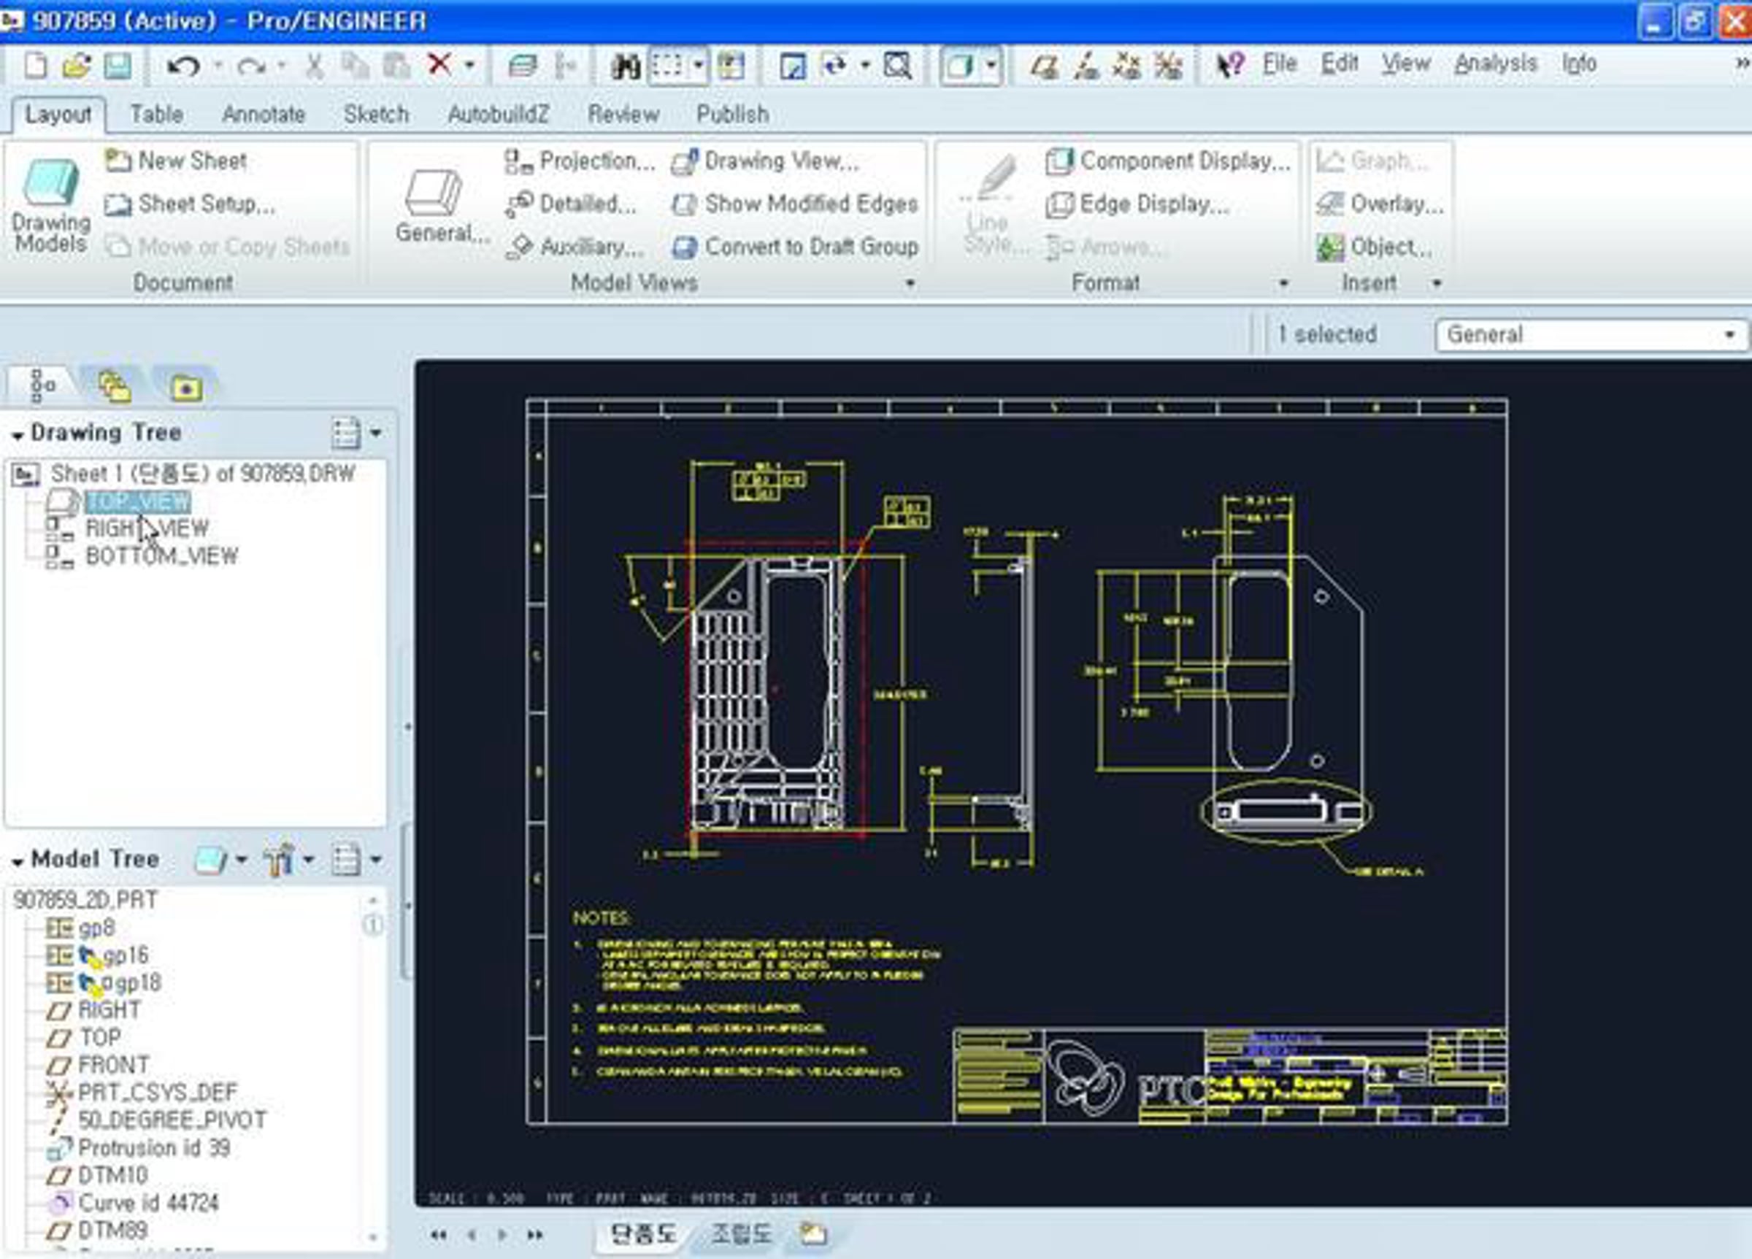Click the Undo arrow icon
The height and width of the screenshot is (1259, 1752).
coord(183,66)
